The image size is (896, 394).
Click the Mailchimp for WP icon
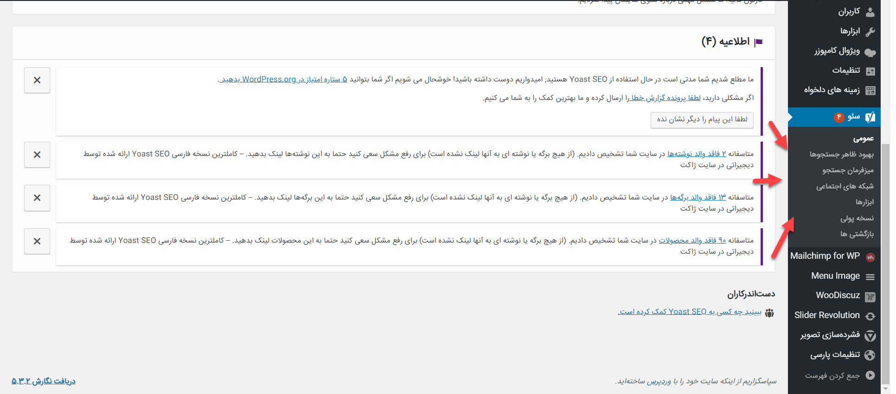coord(870,257)
